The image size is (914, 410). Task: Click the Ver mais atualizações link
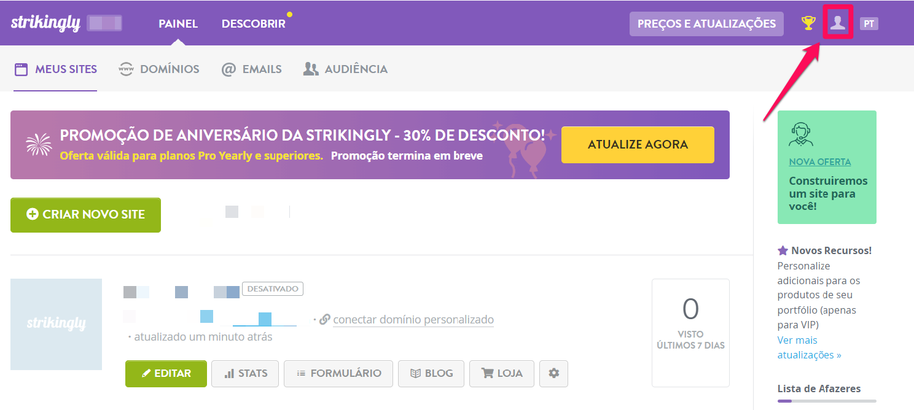[x=809, y=347]
